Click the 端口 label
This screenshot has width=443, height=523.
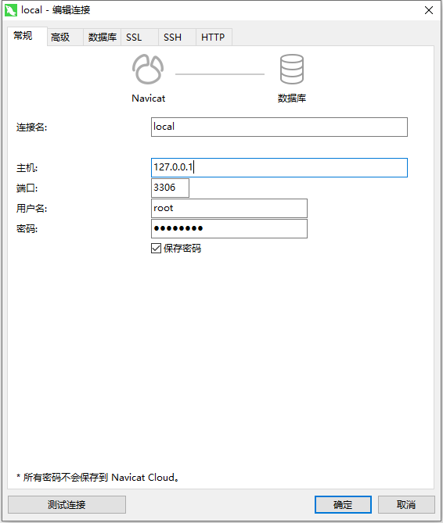(x=27, y=188)
